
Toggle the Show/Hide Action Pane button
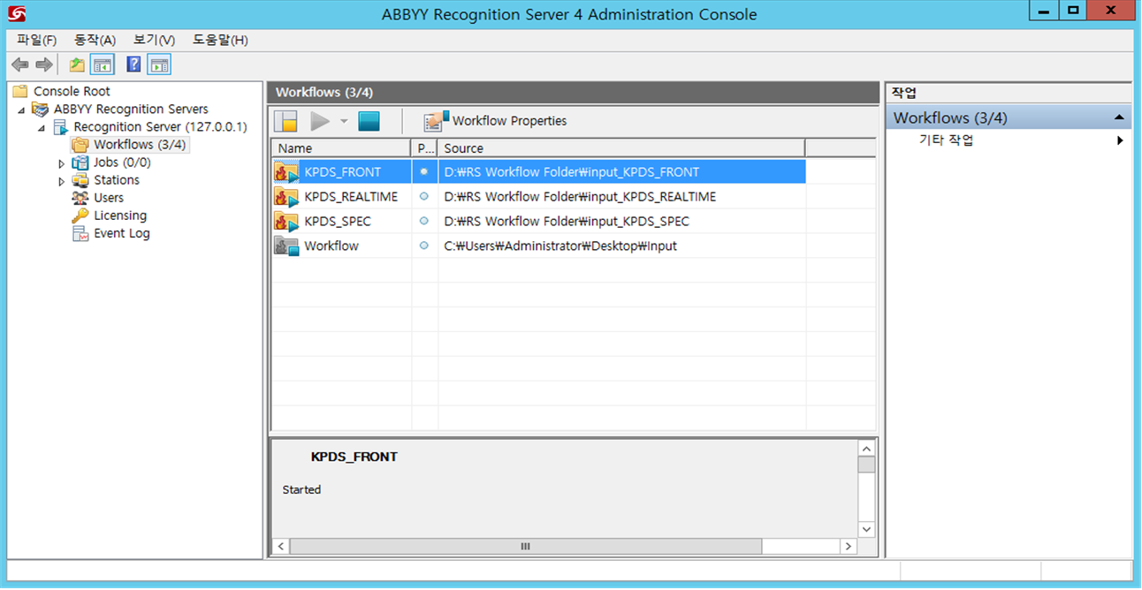159,64
